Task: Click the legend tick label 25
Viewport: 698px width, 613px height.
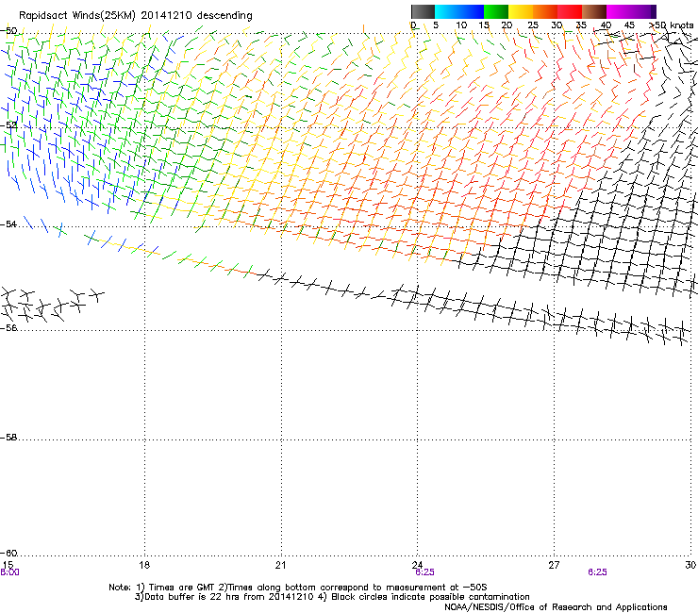Action: tap(533, 25)
